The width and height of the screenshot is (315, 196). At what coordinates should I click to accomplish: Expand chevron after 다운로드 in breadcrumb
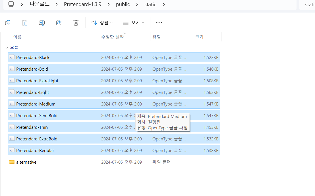pos(57,4)
